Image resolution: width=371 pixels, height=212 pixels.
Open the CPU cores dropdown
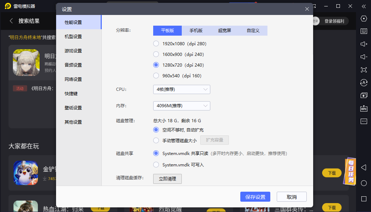point(182,89)
